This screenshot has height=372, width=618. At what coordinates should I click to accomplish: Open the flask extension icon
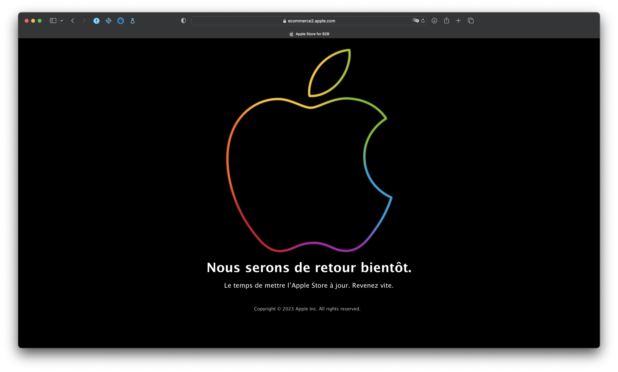click(133, 21)
